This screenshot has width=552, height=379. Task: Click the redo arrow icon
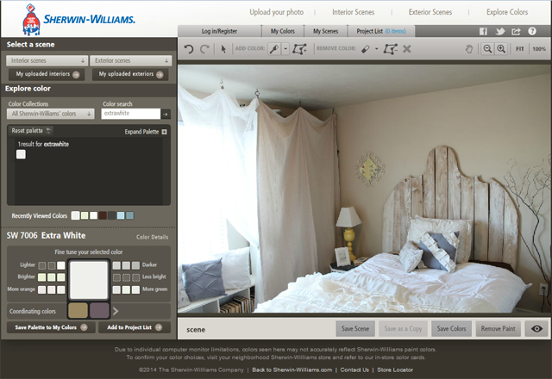204,49
